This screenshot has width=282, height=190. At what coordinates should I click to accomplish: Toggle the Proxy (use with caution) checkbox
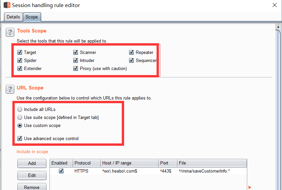76,69
